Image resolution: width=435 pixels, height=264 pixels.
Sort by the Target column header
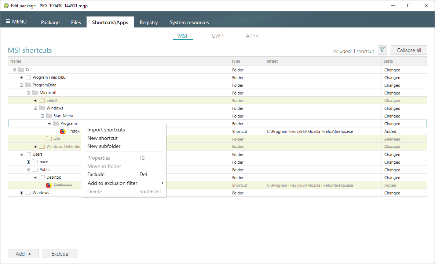(x=322, y=61)
